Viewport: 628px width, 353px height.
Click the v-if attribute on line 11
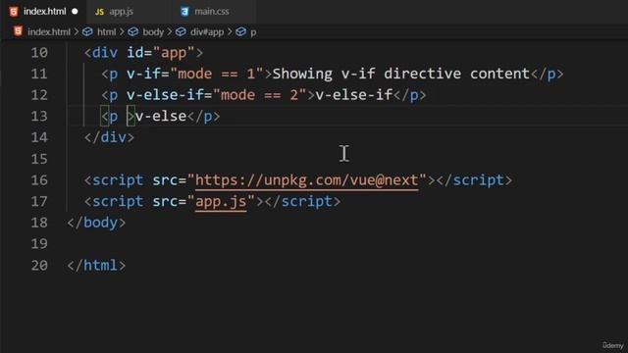143,75
